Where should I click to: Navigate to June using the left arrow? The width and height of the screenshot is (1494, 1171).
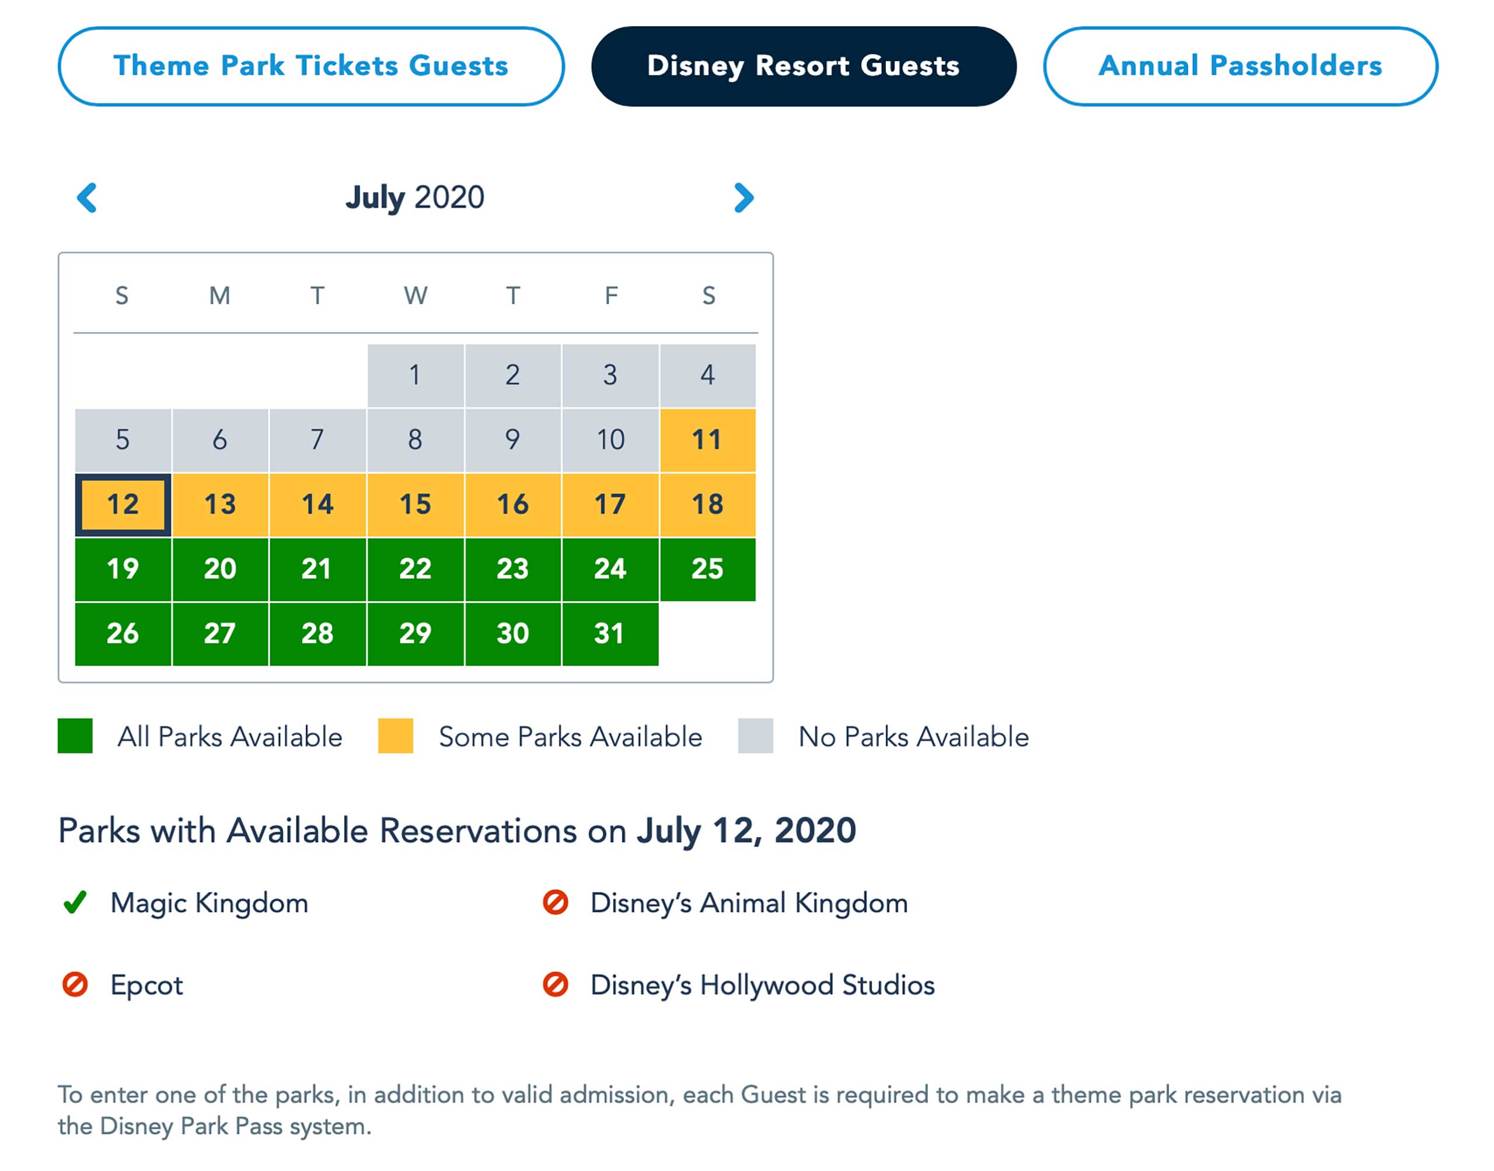[86, 198]
